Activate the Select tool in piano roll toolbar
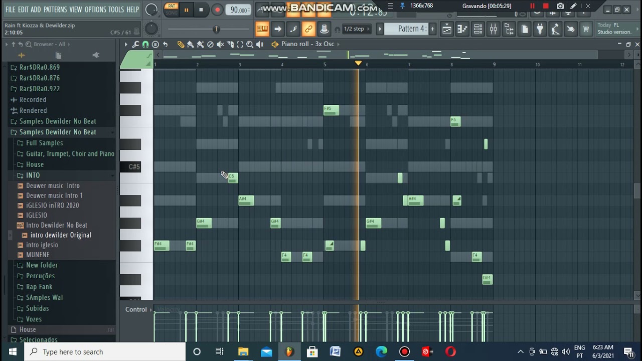This screenshot has height=361, width=642. click(240, 44)
